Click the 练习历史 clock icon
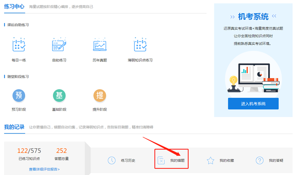The image size is (294, 175). 112,160
